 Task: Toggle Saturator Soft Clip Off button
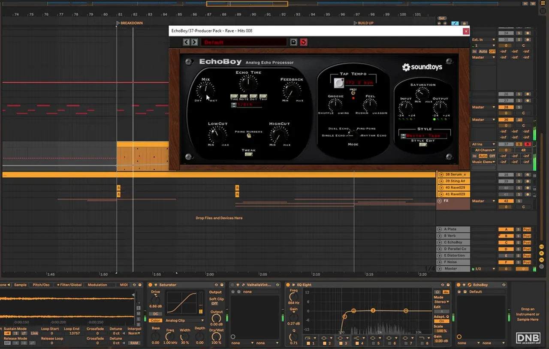pyautogui.click(x=214, y=304)
